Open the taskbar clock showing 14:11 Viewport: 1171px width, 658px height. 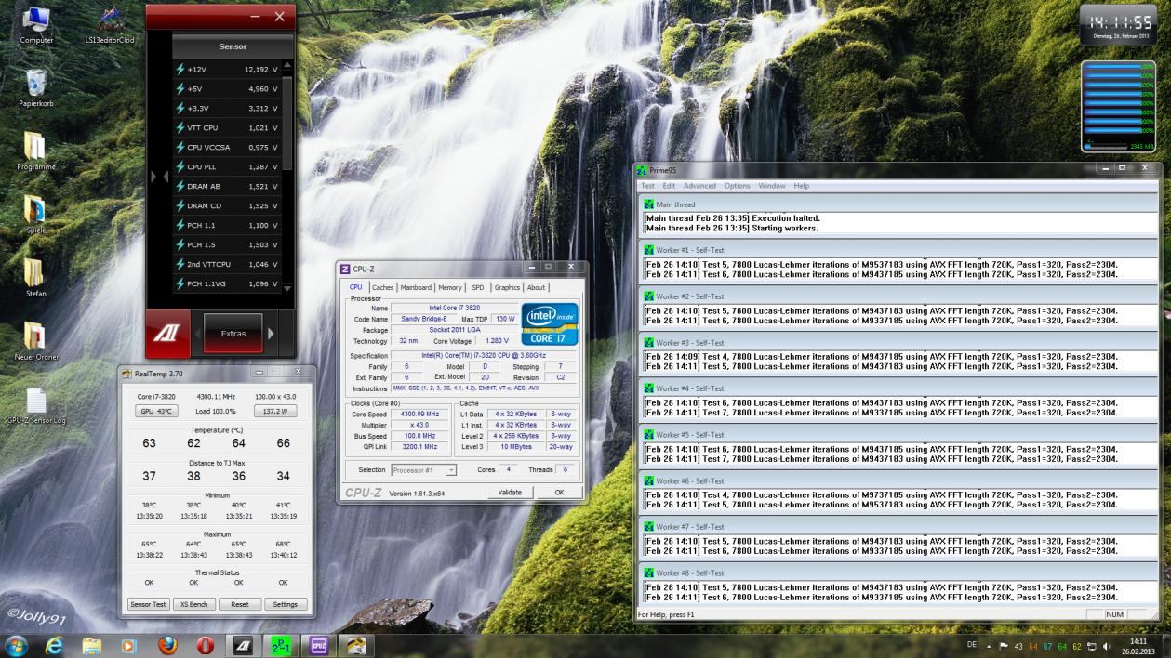click(x=1138, y=646)
